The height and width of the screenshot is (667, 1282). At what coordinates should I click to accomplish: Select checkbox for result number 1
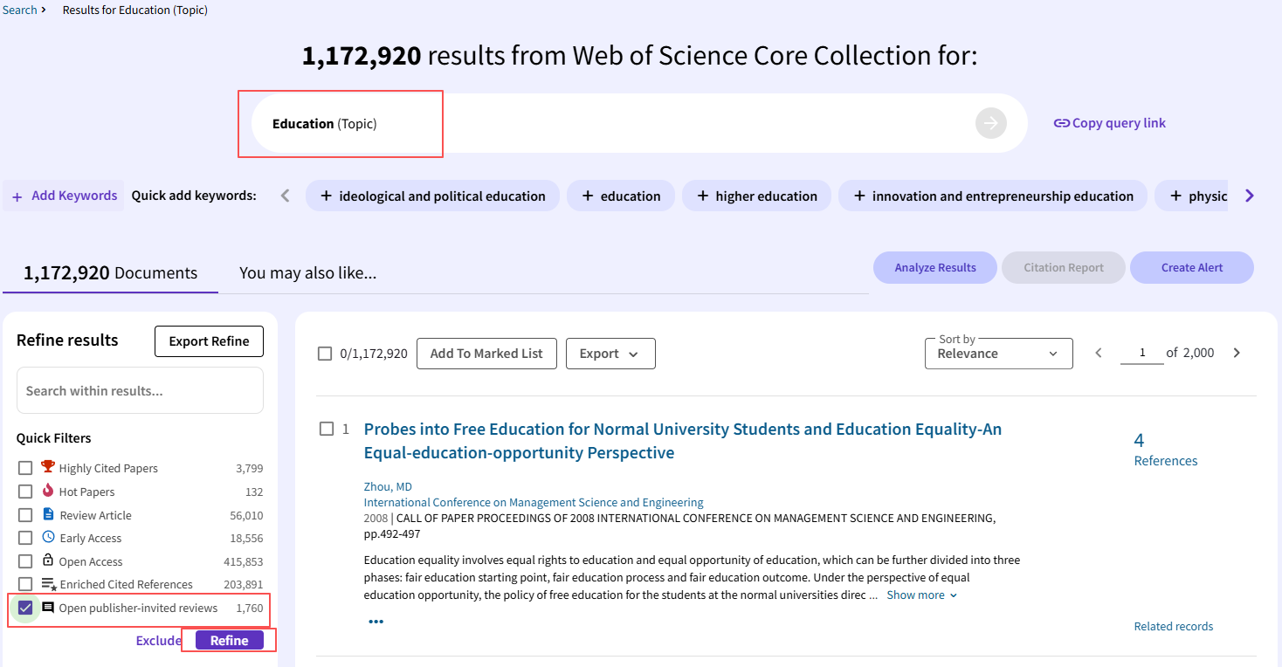[327, 429]
